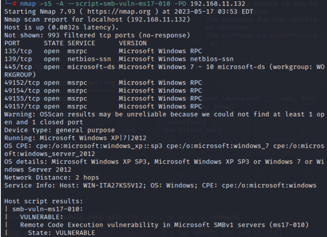Viewport: 327px width, 237px height.
Task: Click the Network Distance: 2 hops line
Action: tap(51, 178)
